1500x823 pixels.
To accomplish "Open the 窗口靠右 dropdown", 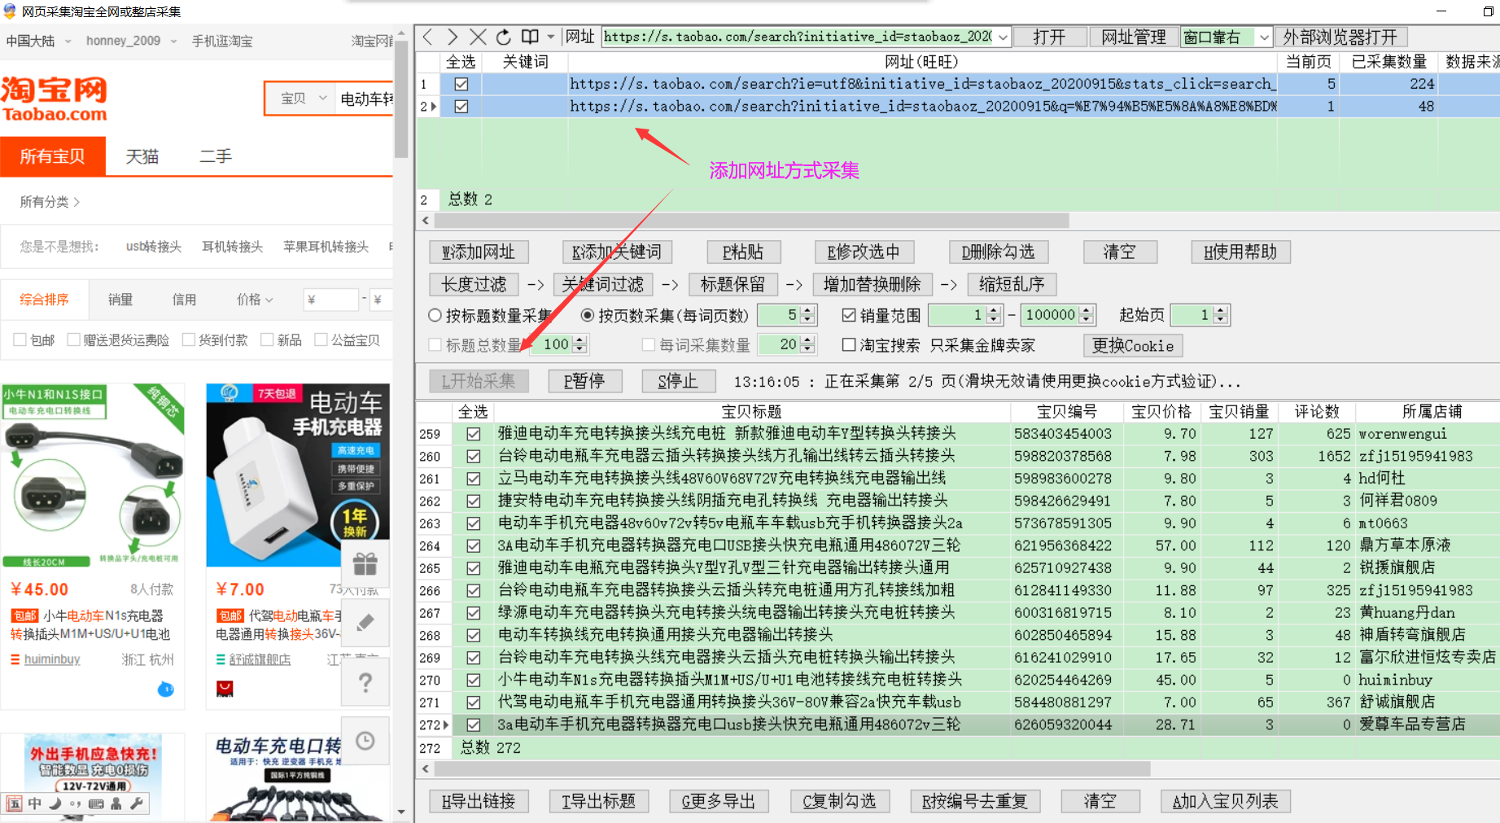I will tap(1263, 37).
